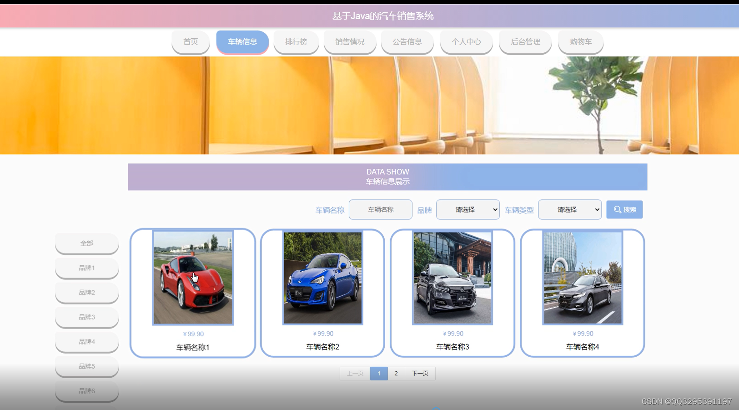Click the 车辆名称3 title text
This screenshot has width=739, height=410.
pos(452,347)
